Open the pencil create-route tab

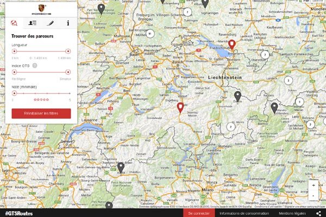coord(50,23)
